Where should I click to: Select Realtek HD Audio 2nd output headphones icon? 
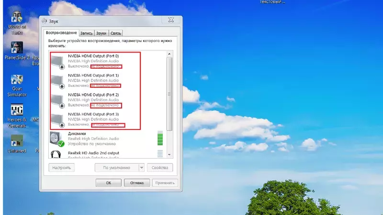56,154
